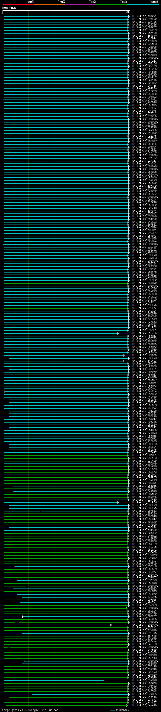The height and width of the screenshot is (712, 161).
Task: Click the cyan ~100% identity legend segment
Action: pyautogui.click(x=143, y=5)
